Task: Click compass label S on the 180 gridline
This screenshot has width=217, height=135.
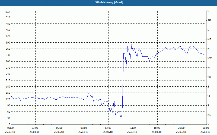Action: click(x=208, y=86)
